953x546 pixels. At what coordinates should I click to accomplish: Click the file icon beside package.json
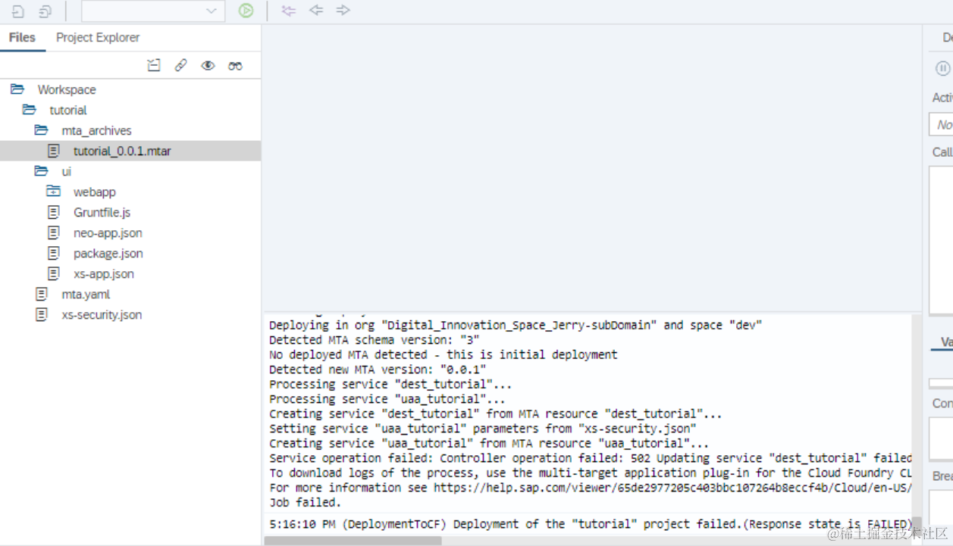53,253
